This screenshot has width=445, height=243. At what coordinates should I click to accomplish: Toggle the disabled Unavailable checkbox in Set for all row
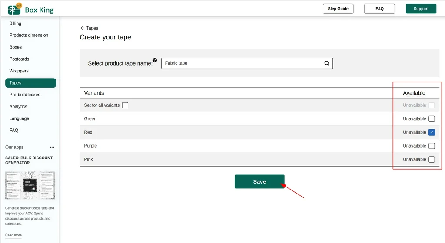click(x=432, y=105)
